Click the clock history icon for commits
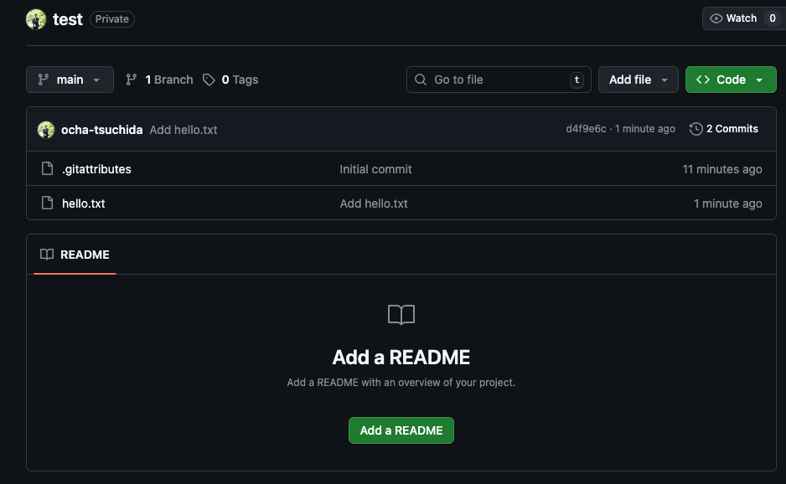The width and height of the screenshot is (786, 484). (x=696, y=129)
